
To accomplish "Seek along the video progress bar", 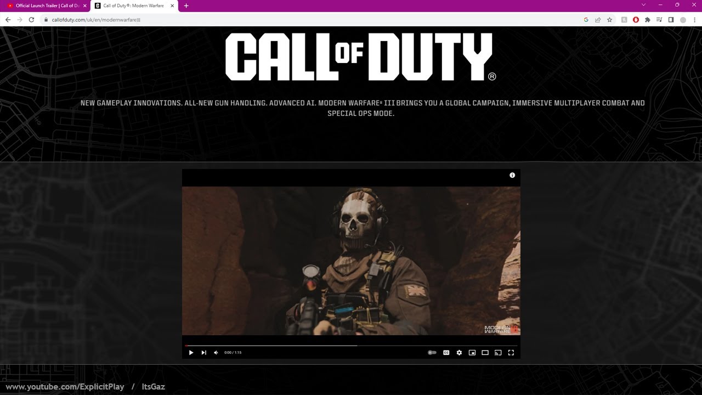I will point(351,346).
